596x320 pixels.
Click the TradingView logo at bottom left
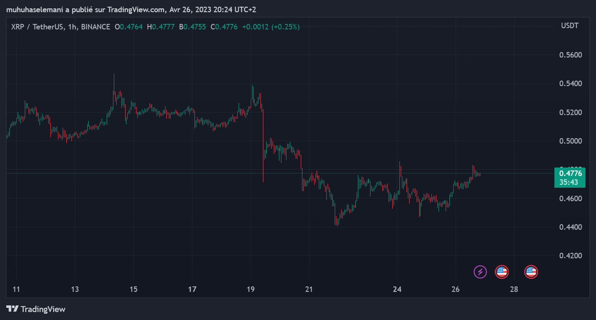pos(36,309)
